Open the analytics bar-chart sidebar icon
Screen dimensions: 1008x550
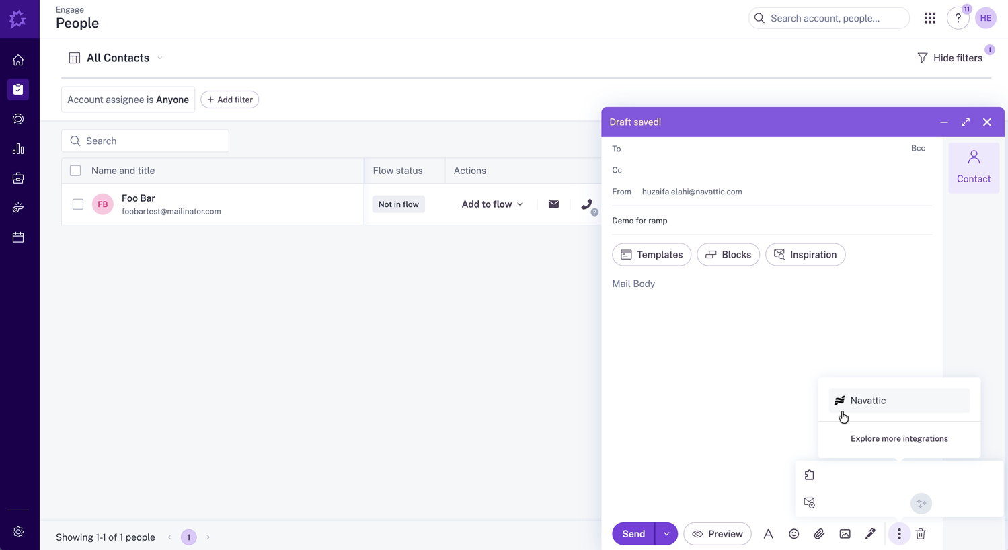(18, 148)
